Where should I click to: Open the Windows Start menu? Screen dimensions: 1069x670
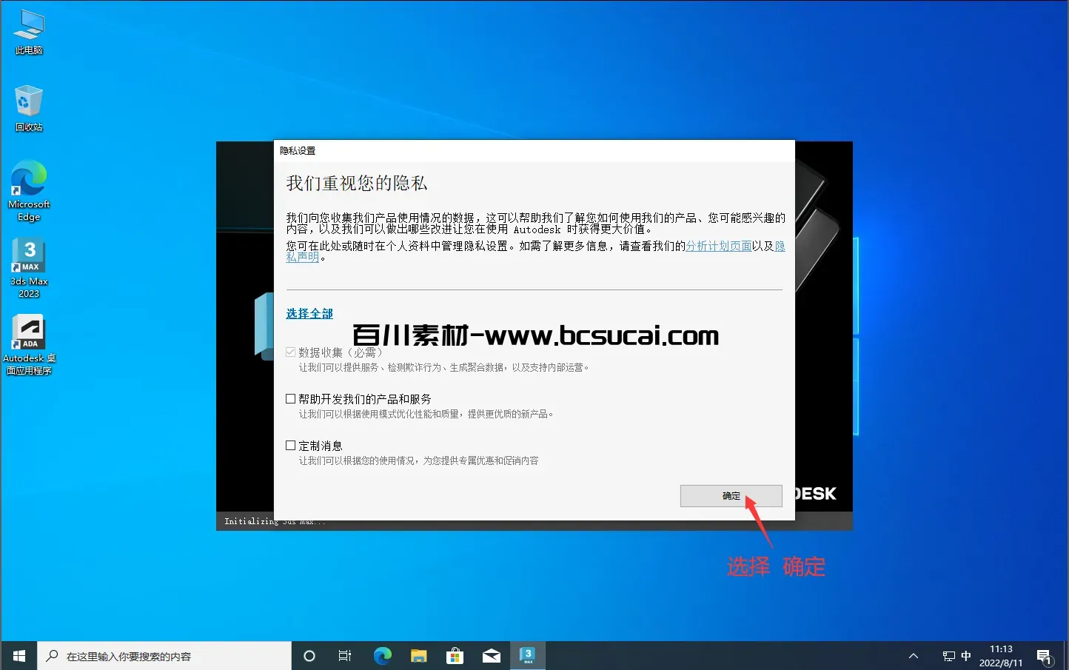coord(19,656)
